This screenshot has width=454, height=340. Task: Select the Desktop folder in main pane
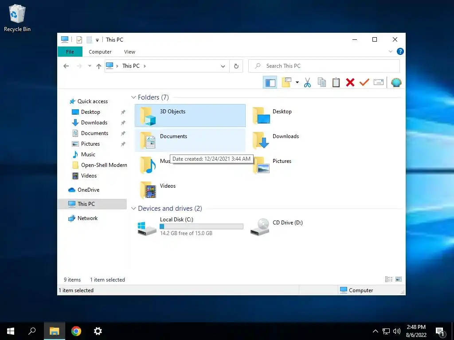(302, 116)
